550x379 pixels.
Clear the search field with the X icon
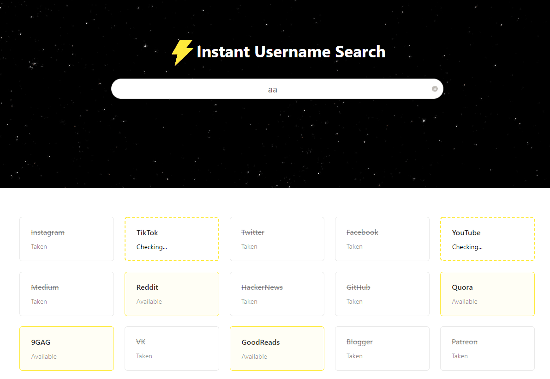[435, 89]
